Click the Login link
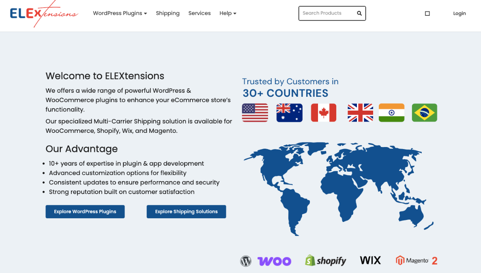This screenshot has width=481, height=273. [x=460, y=13]
